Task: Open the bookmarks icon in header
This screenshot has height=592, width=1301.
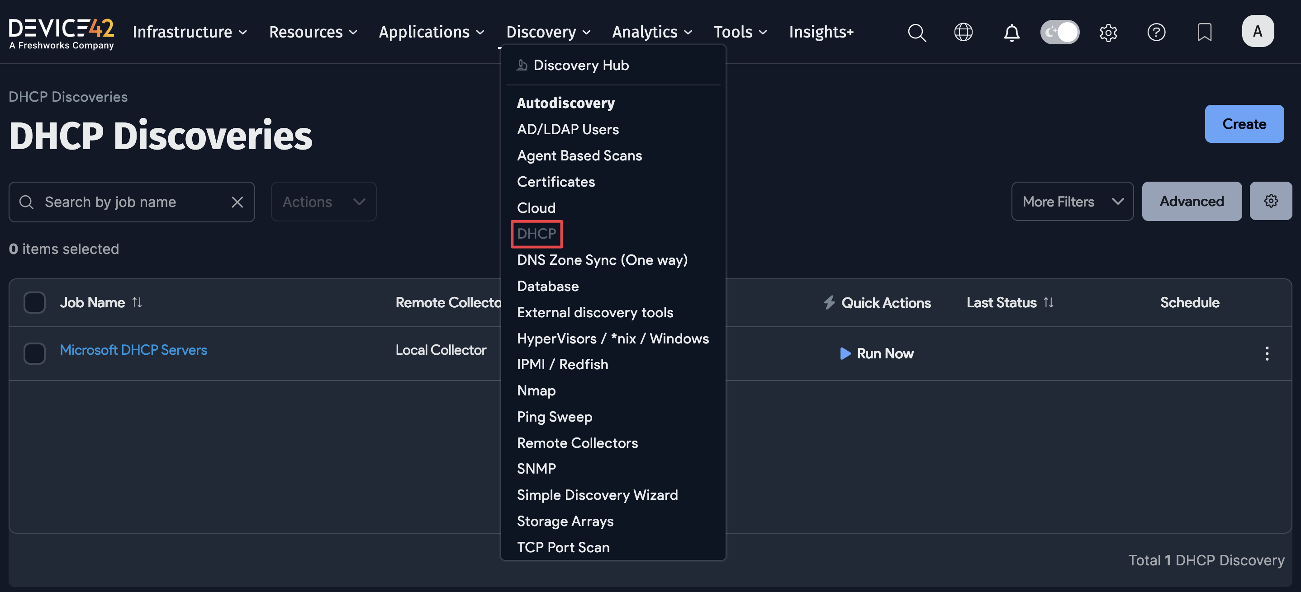Action: pos(1205,32)
